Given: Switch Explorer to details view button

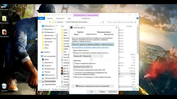Looking at the screenshot, I should (x=134, y=89).
